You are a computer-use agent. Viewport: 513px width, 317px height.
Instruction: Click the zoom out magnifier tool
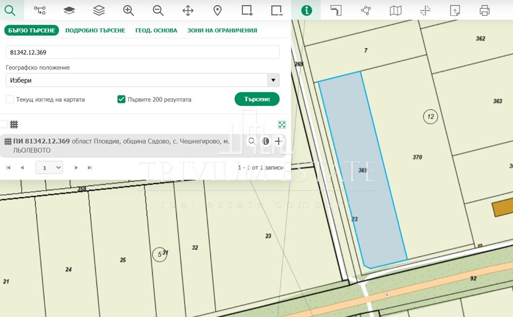tap(158, 10)
